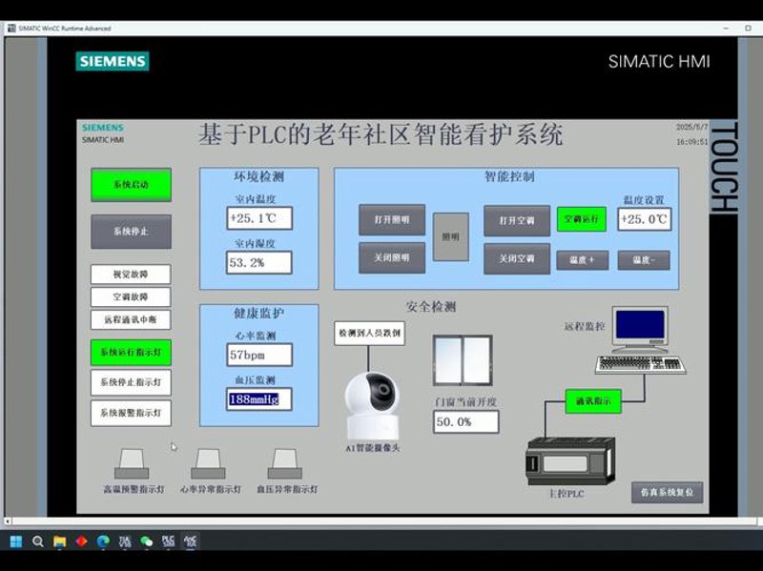763x571 pixels.
Task: Click the main control PLC device image
Action: point(570,460)
